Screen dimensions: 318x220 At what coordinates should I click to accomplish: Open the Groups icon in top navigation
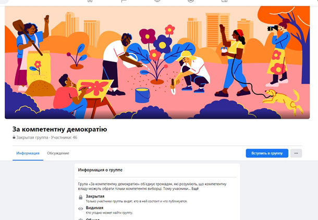point(191,1)
